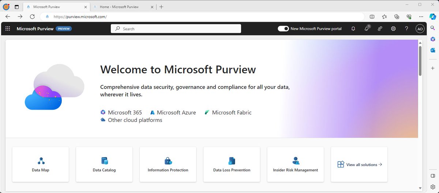The width and height of the screenshot is (439, 193).
Task: Open sidebar search icon
Action: [433, 28]
